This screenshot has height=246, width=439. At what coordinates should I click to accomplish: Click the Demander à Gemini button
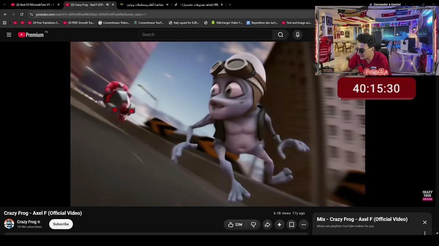pyautogui.click(x=385, y=5)
